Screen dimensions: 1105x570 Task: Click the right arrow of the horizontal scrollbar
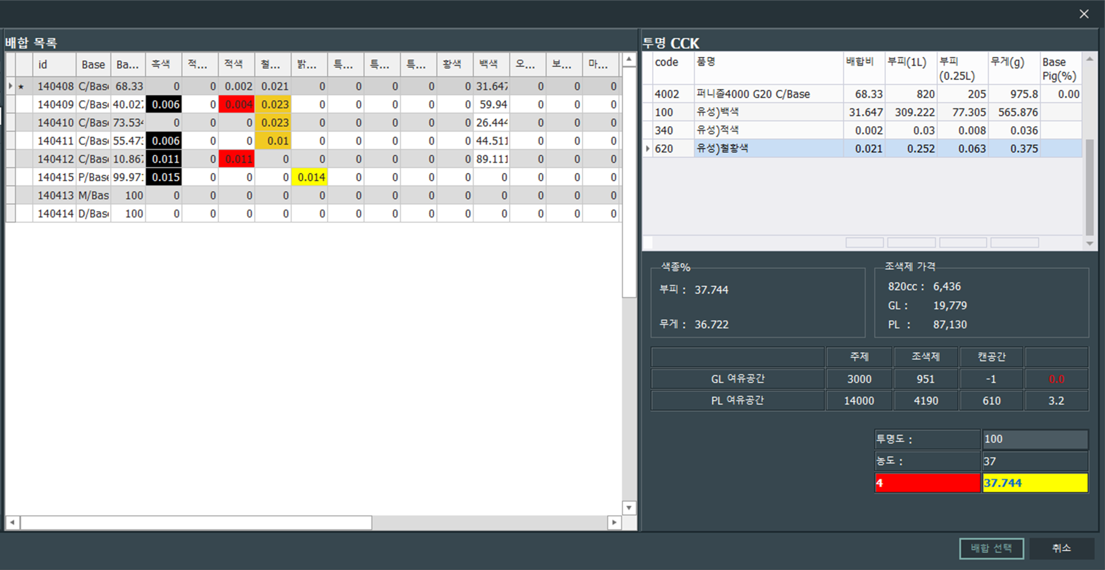coord(614,522)
